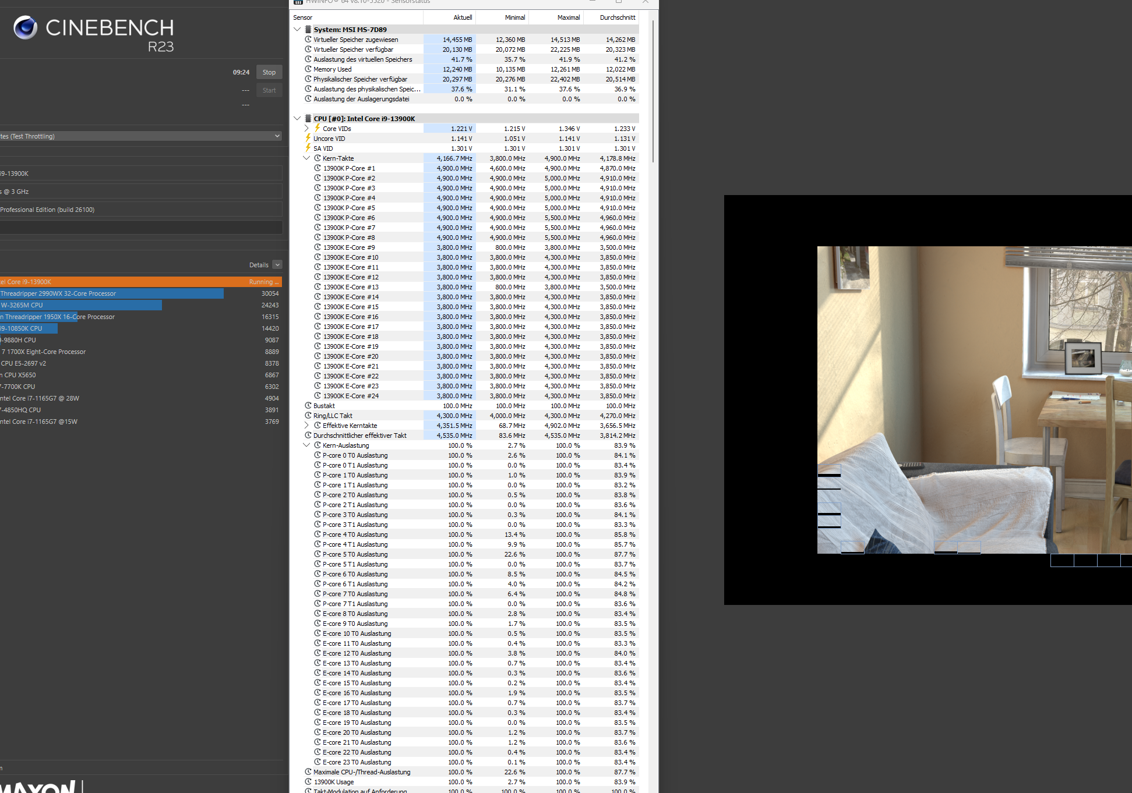Viewport: 1132px width, 793px height.
Task: Click the chip icon beside CPU [#0] Intel Core i9-13900K
Action: pos(308,118)
